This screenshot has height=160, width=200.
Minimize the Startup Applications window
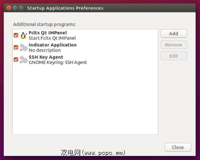pyautogui.click(x=15, y=8)
